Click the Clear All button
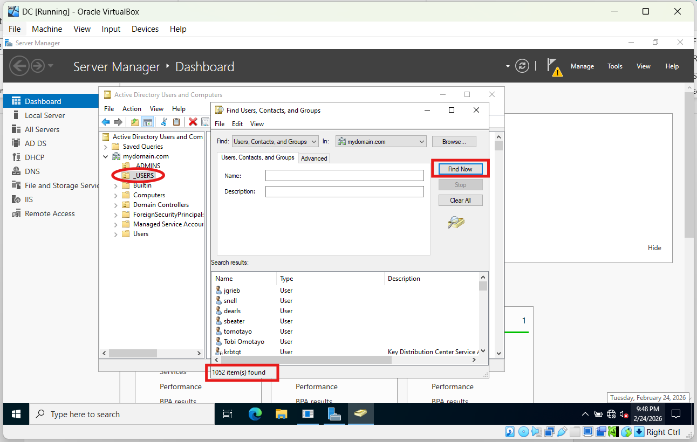697x442 pixels. tap(460, 201)
